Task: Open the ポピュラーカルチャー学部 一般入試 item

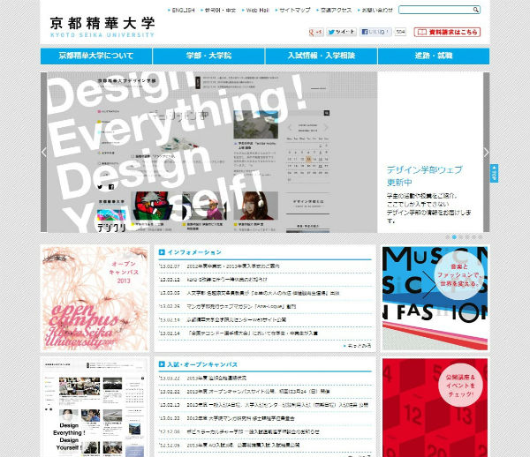Action: pos(253,431)
